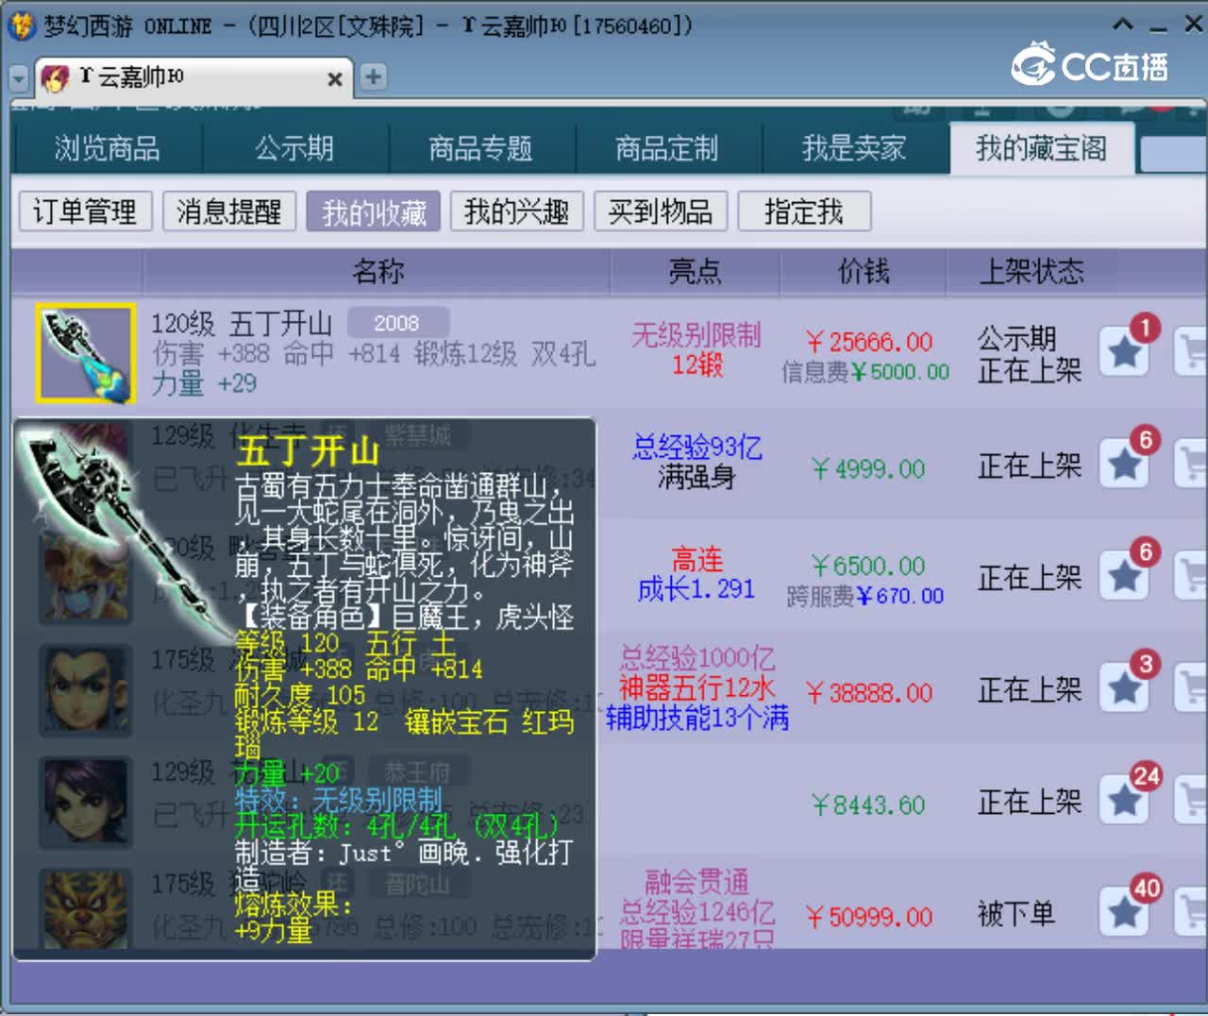Click 辅助技能13个满 highlight text

click(696, 718)
